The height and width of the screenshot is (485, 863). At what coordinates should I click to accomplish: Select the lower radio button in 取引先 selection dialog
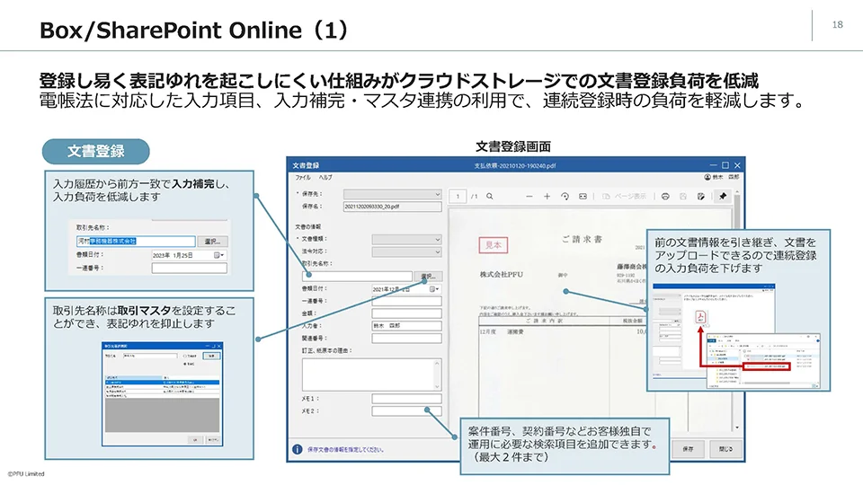tap(185, 364)
